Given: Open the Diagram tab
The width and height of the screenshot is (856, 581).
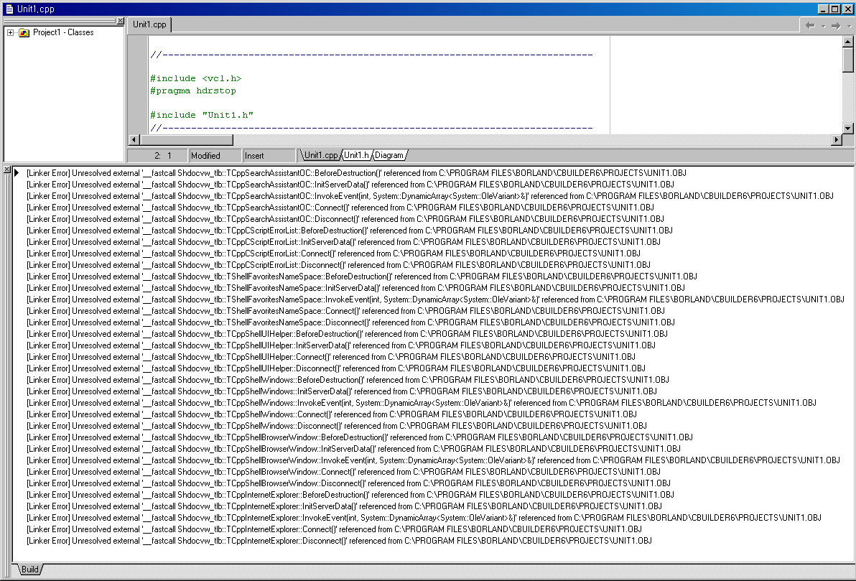Looking at the screenshot, I should pos(389,155).
